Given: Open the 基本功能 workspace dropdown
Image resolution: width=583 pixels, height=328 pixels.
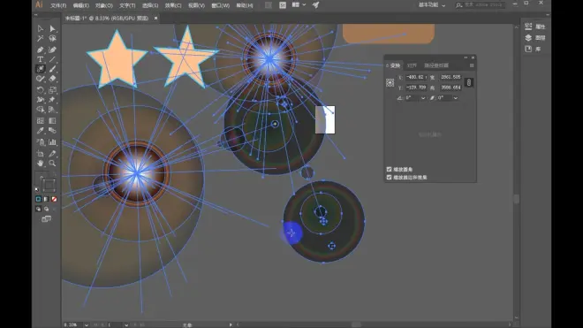Looking at the screenshot, I should tap(432, 5).
